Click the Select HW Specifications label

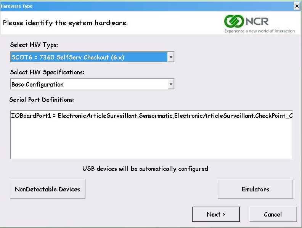[47, 72]
